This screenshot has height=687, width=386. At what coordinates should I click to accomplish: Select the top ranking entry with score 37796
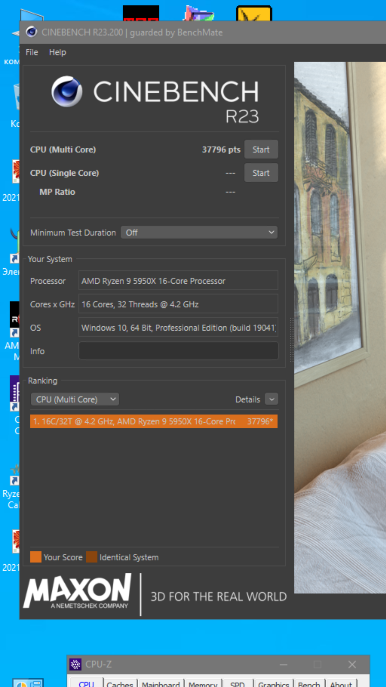pyautogui.click(x=154, y=422)
